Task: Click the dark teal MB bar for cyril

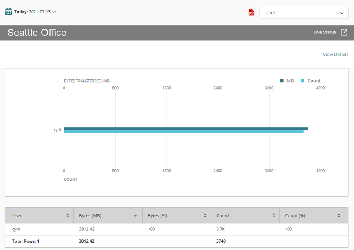Action: point(186,129)
